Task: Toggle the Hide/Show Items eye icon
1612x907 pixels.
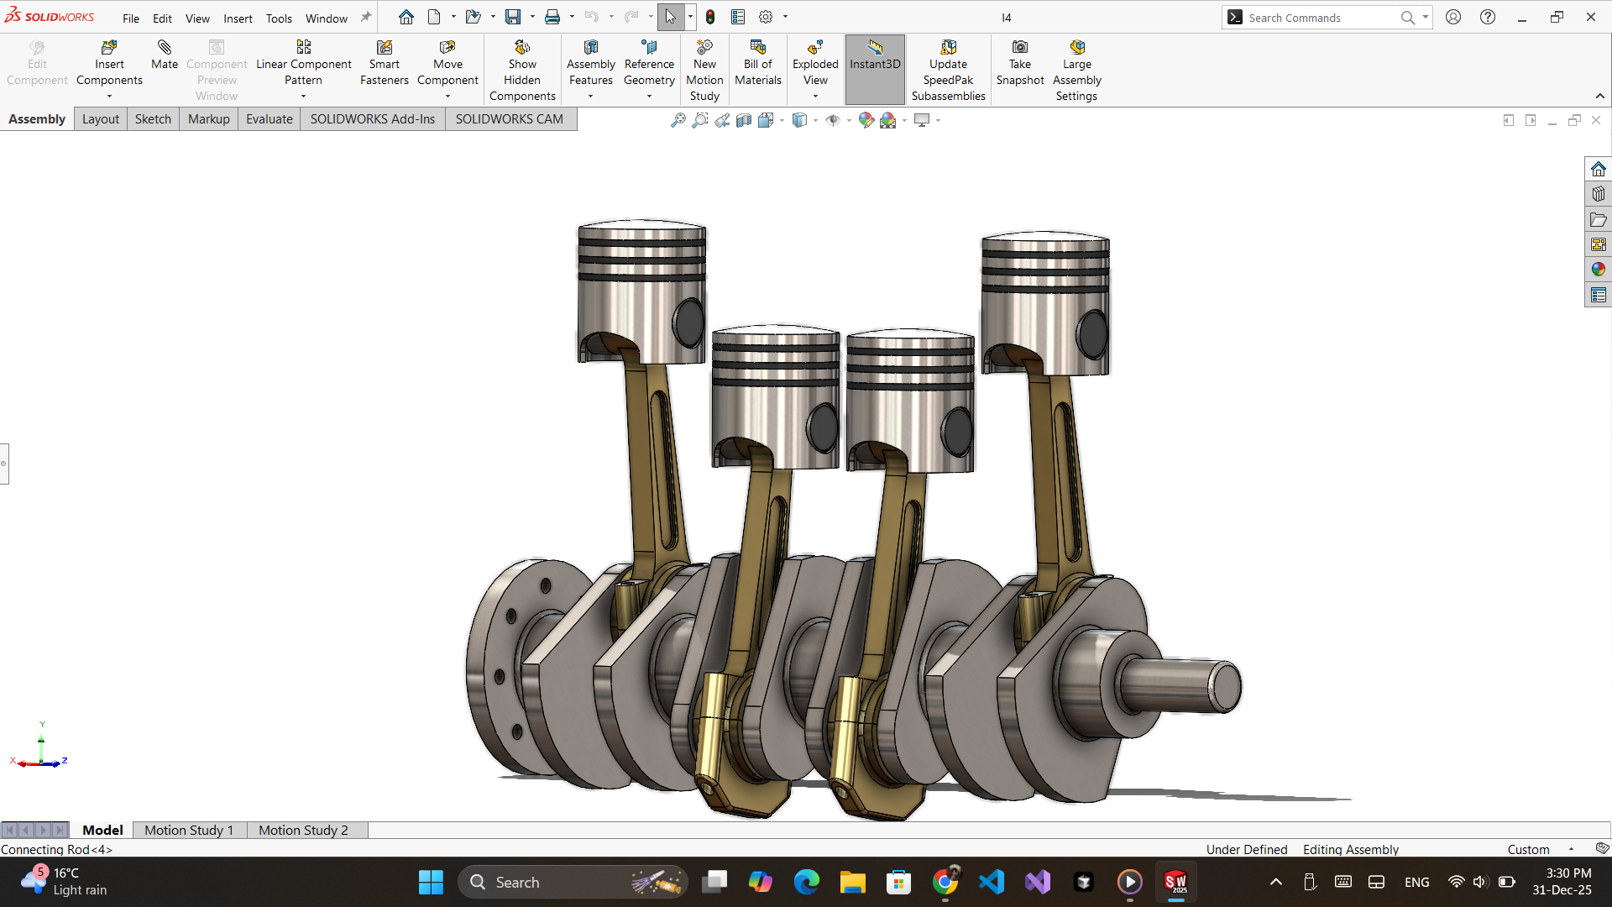Action: click(x=833, y=120)
